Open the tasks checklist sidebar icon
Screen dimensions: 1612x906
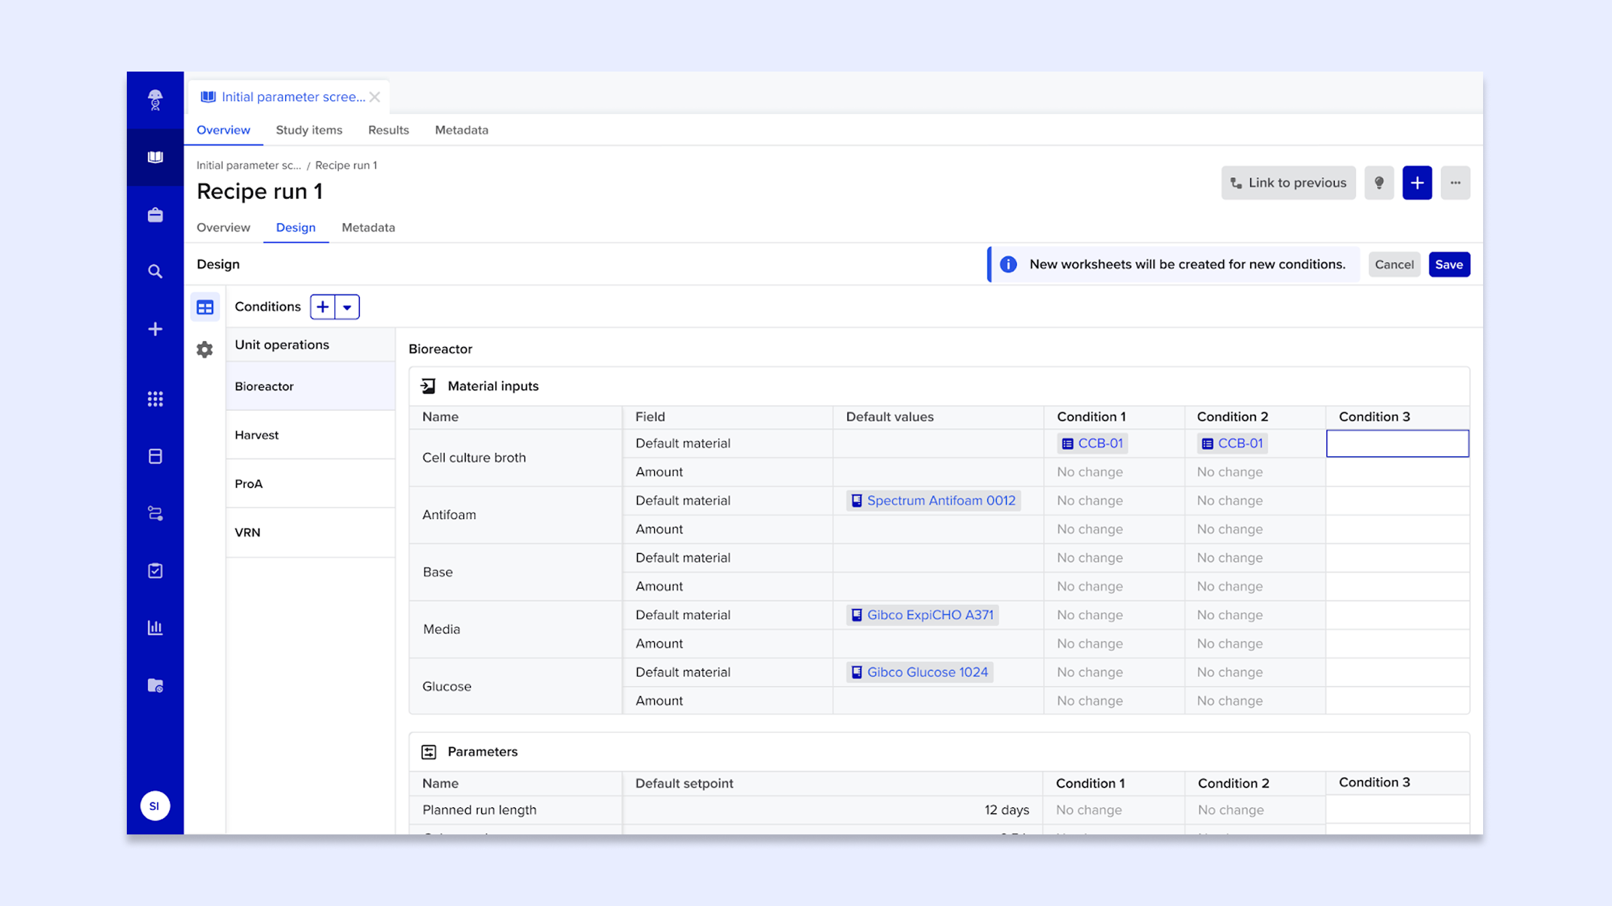[x=155, y=571]
